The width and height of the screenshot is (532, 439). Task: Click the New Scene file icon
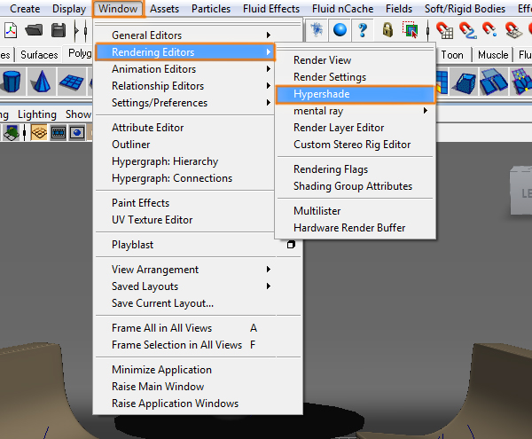click(10, 30)
